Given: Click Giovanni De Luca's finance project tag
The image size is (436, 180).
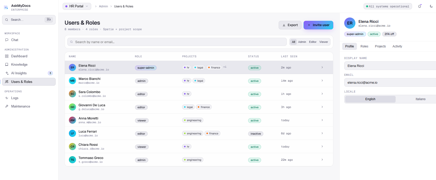Looking at the screenshot, I should [x=204, y=107].
